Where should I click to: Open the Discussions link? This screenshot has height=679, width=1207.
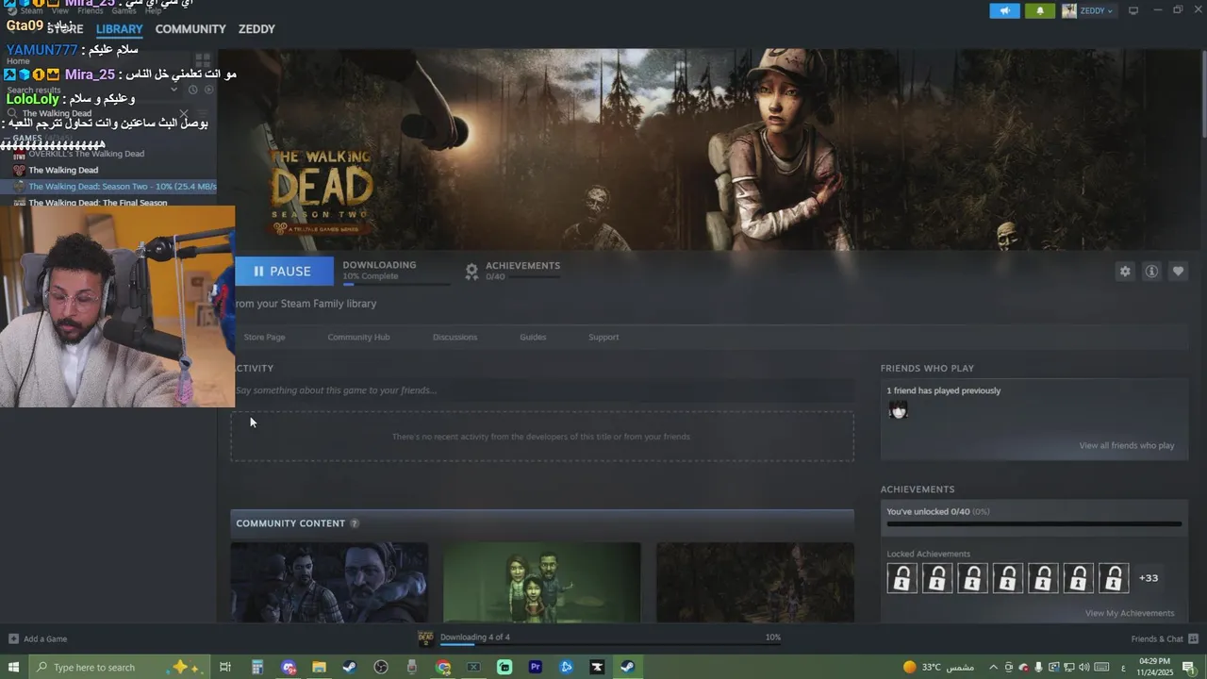pos(455,337)
